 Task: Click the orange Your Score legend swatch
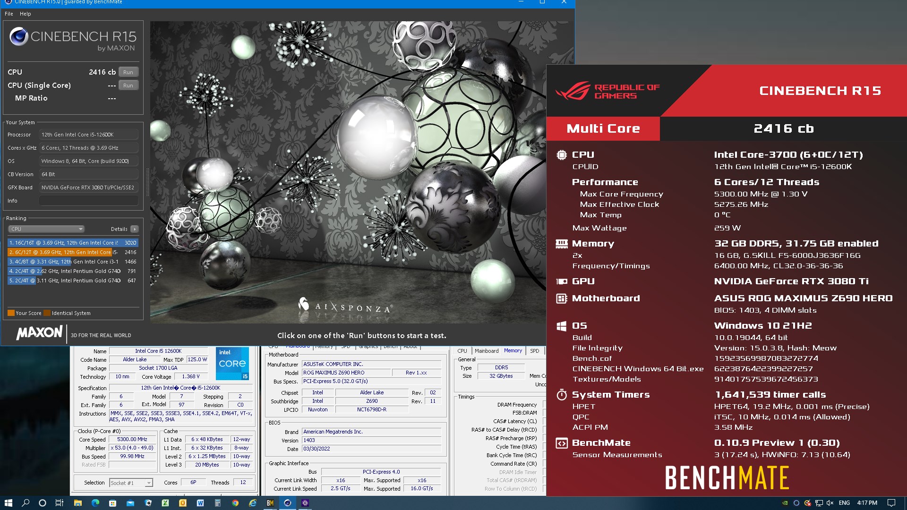point(11,313)
